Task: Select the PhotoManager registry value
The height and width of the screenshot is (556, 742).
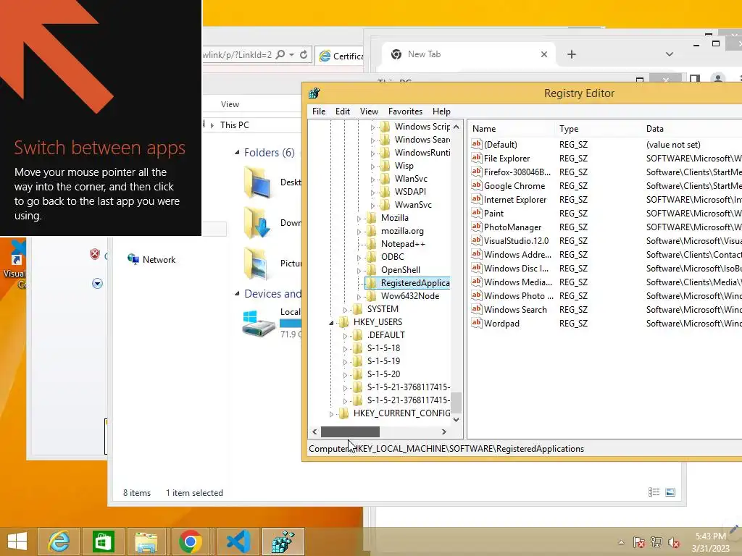Action: pyautogui.click(x=512, y=227)
